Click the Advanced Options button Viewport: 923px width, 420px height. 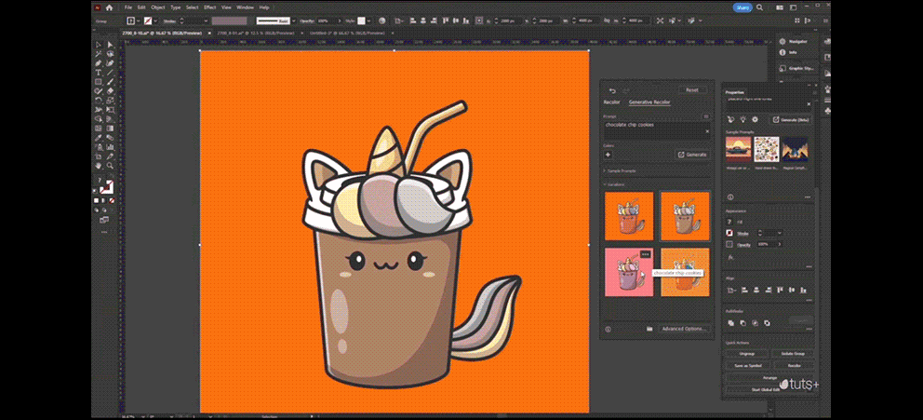[685, 329]
